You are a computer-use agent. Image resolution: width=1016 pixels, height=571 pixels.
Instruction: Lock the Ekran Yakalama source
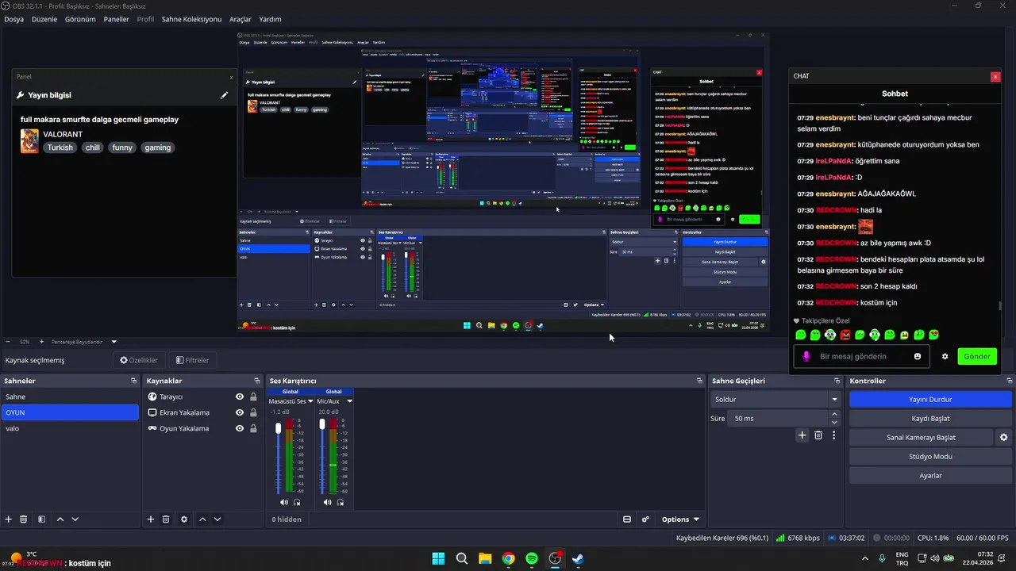(253, 412)
